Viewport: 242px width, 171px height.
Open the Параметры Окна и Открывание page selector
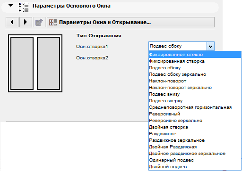tap(130, 22)
